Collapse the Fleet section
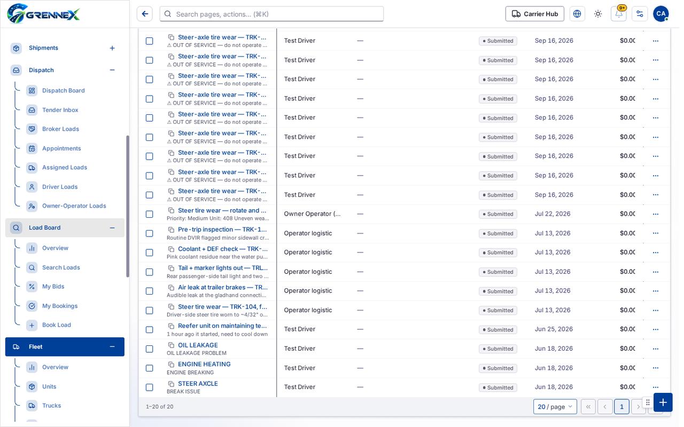Screen dimensions: 684x427 pyautogui.click(x=112, y=347)
